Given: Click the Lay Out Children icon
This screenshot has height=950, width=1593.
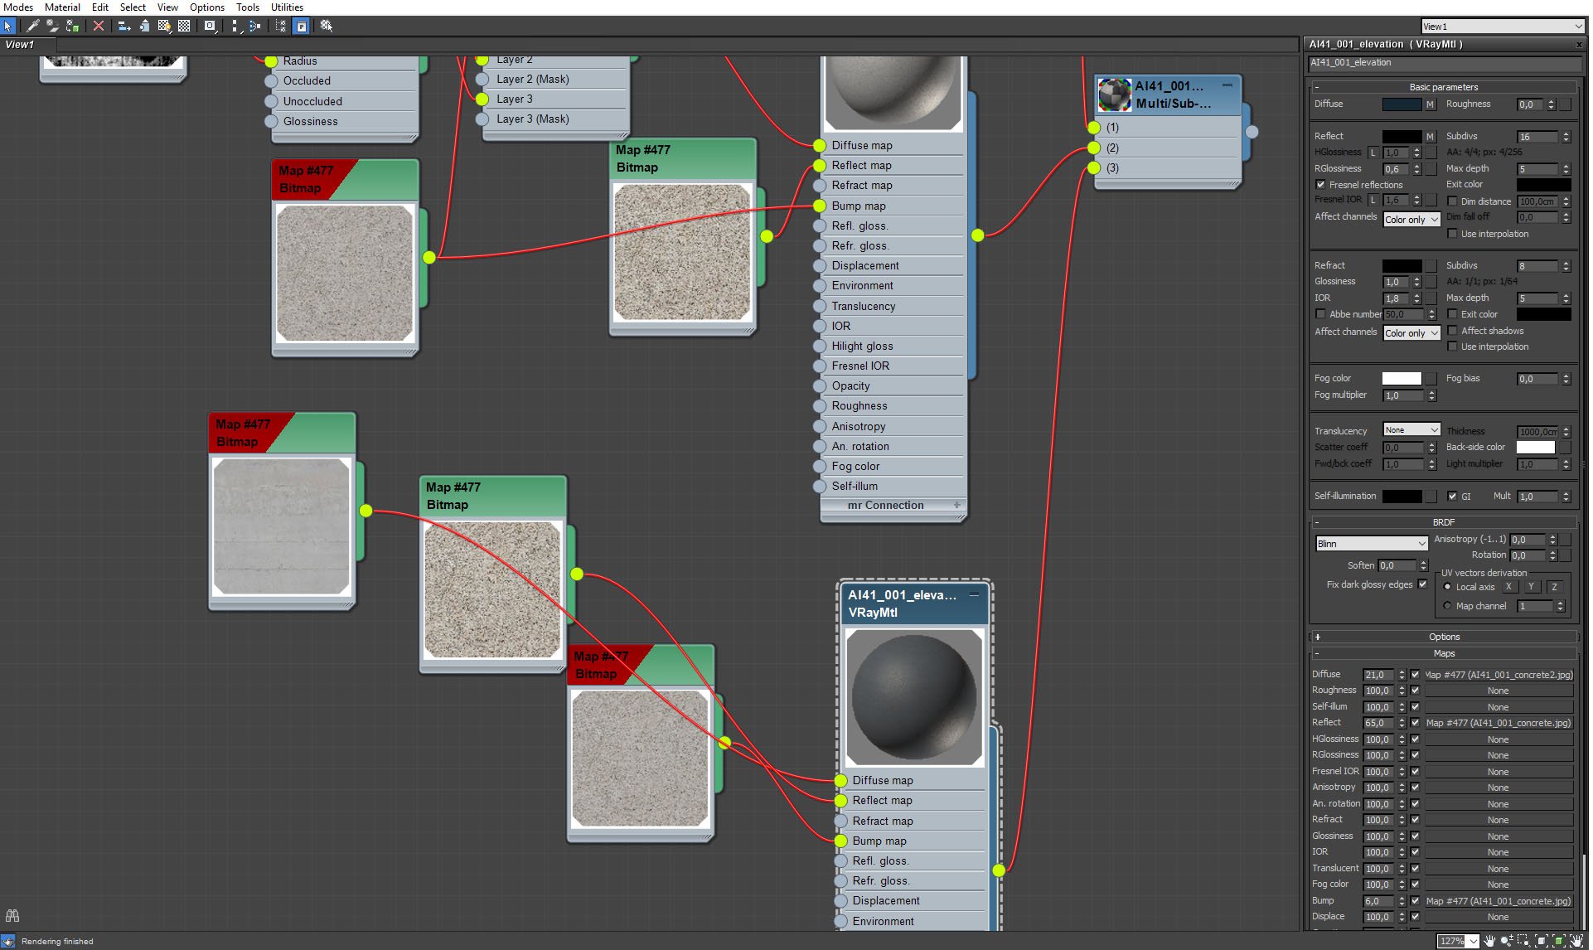Looking at the screenshot, I should (x=254, y=26).
